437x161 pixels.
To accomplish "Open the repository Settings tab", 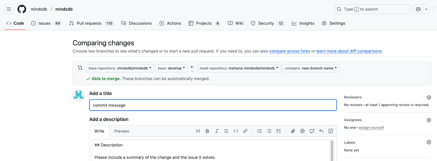I will point(333,23).
